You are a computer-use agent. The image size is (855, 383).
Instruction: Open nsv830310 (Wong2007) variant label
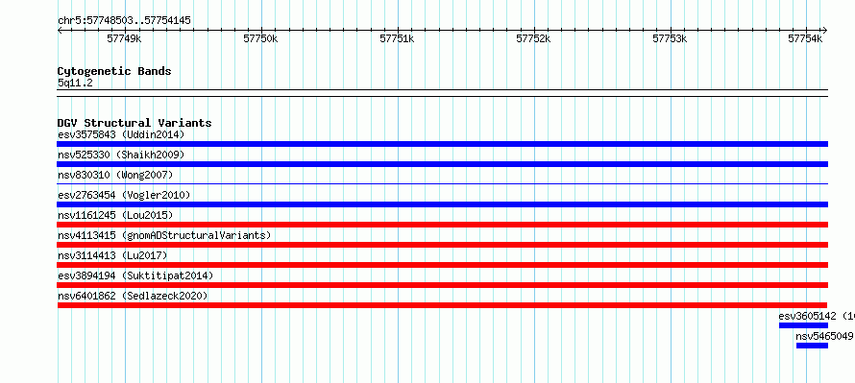pyautogui.click(x=115, y=175)
